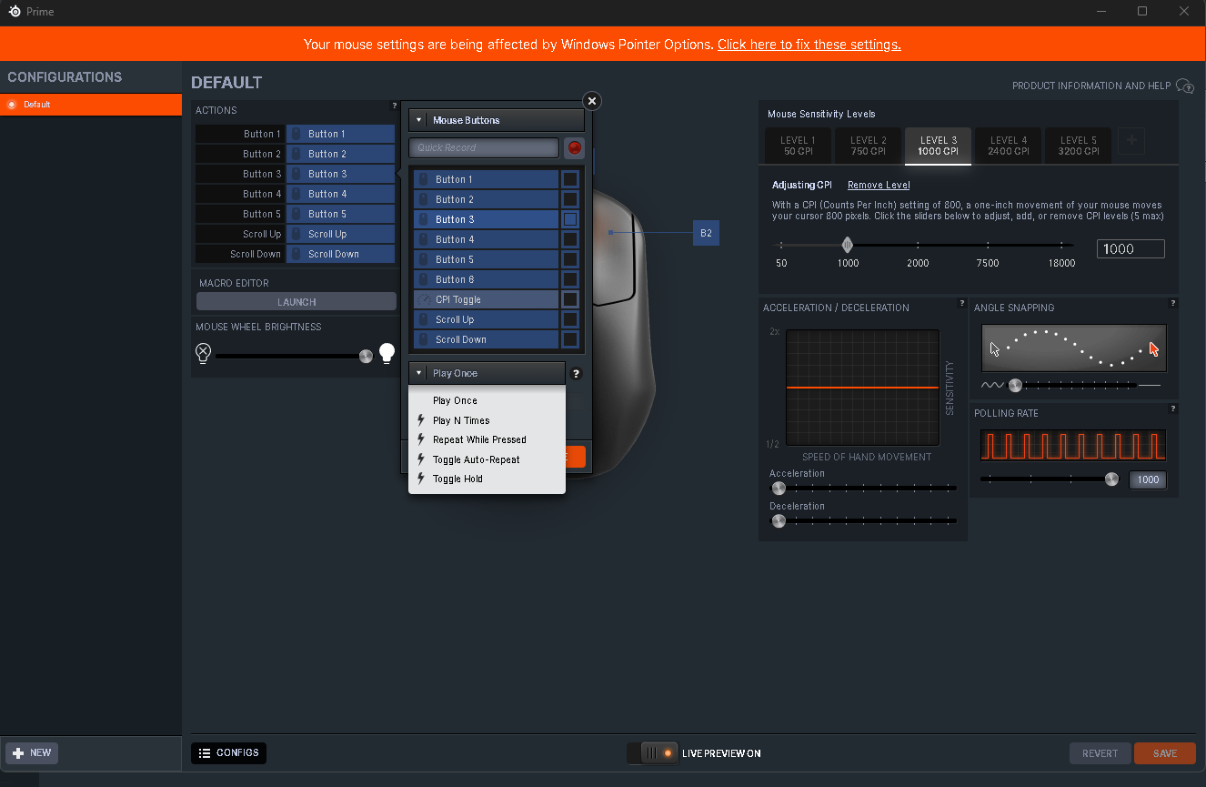Open the Acceleration / Deceleration help question mark
The height and width of the screenshot is (787, 1206).
(x=962, y=304)
